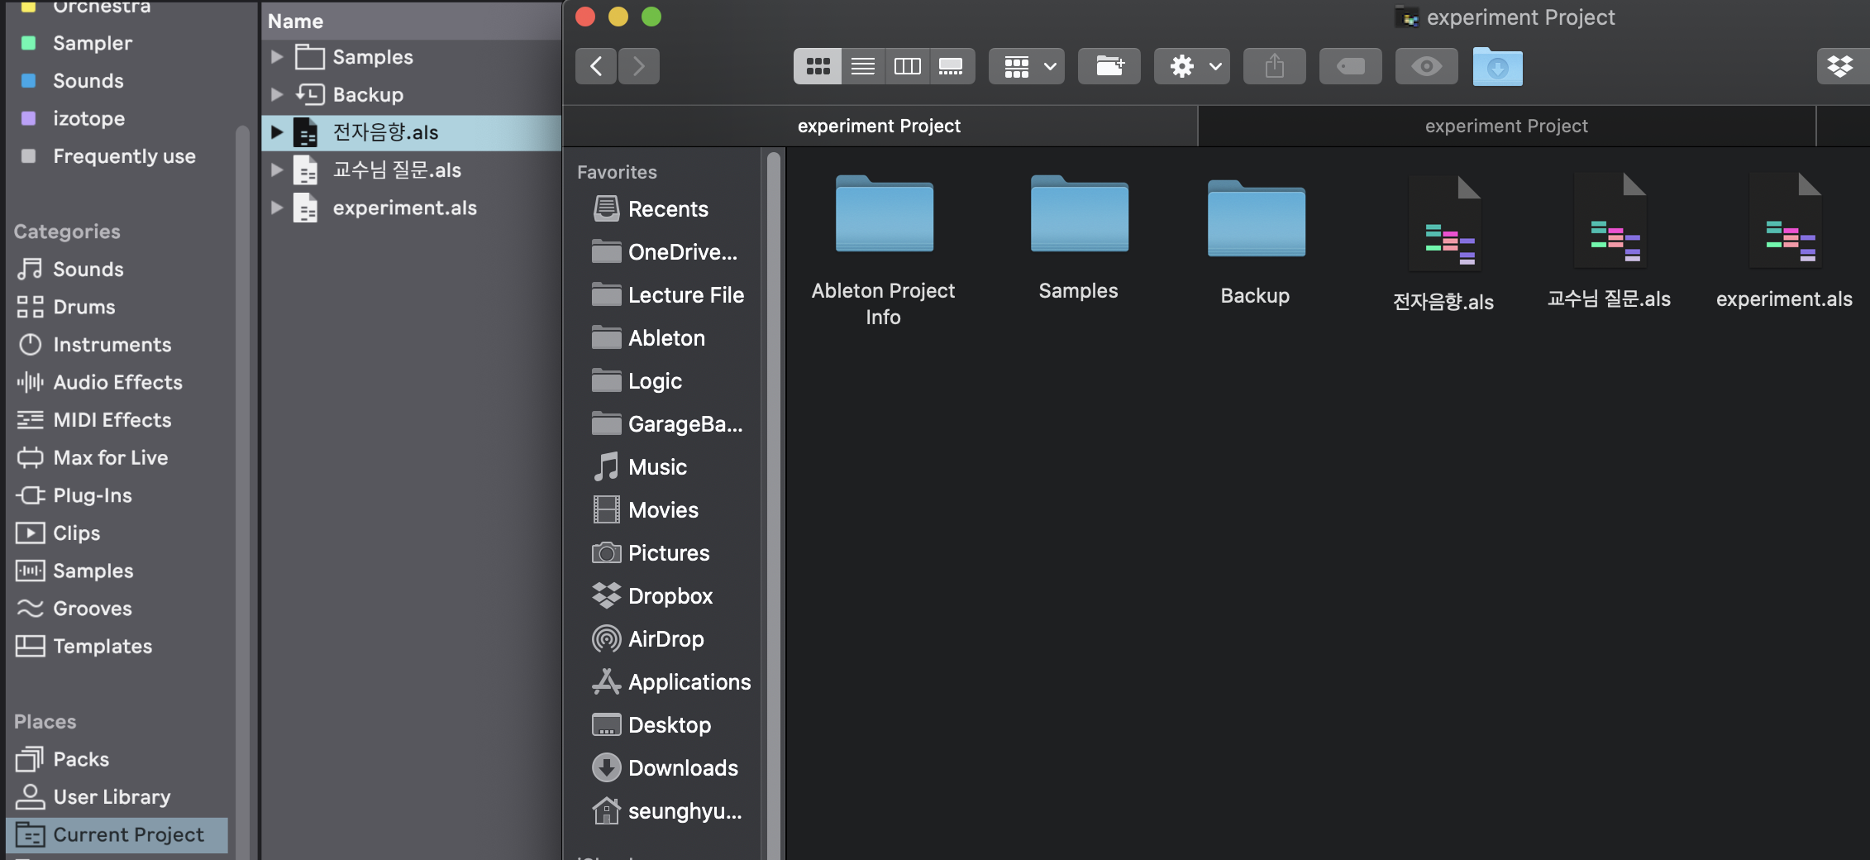Click the Quick Look eye button
1870x860 pixels.
[x=1427, y=66]
